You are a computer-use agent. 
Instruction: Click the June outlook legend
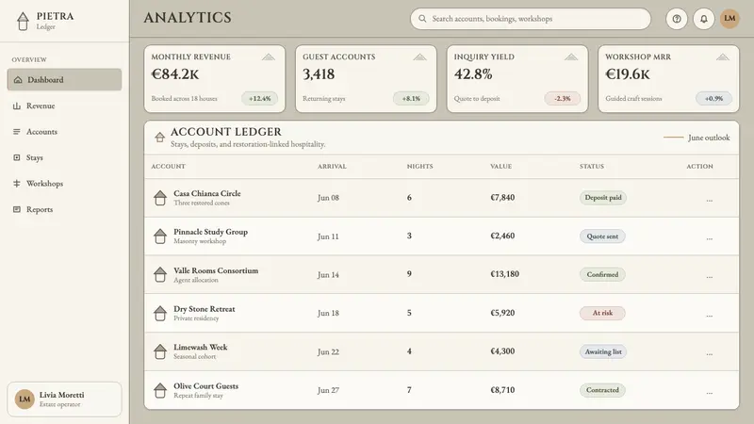click(697, 138)
